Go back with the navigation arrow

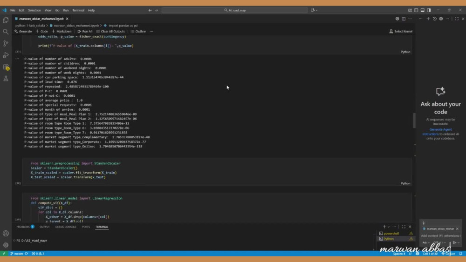(150, 10)
